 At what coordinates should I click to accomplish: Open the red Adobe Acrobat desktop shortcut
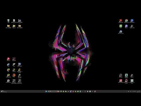coord(121,21)
